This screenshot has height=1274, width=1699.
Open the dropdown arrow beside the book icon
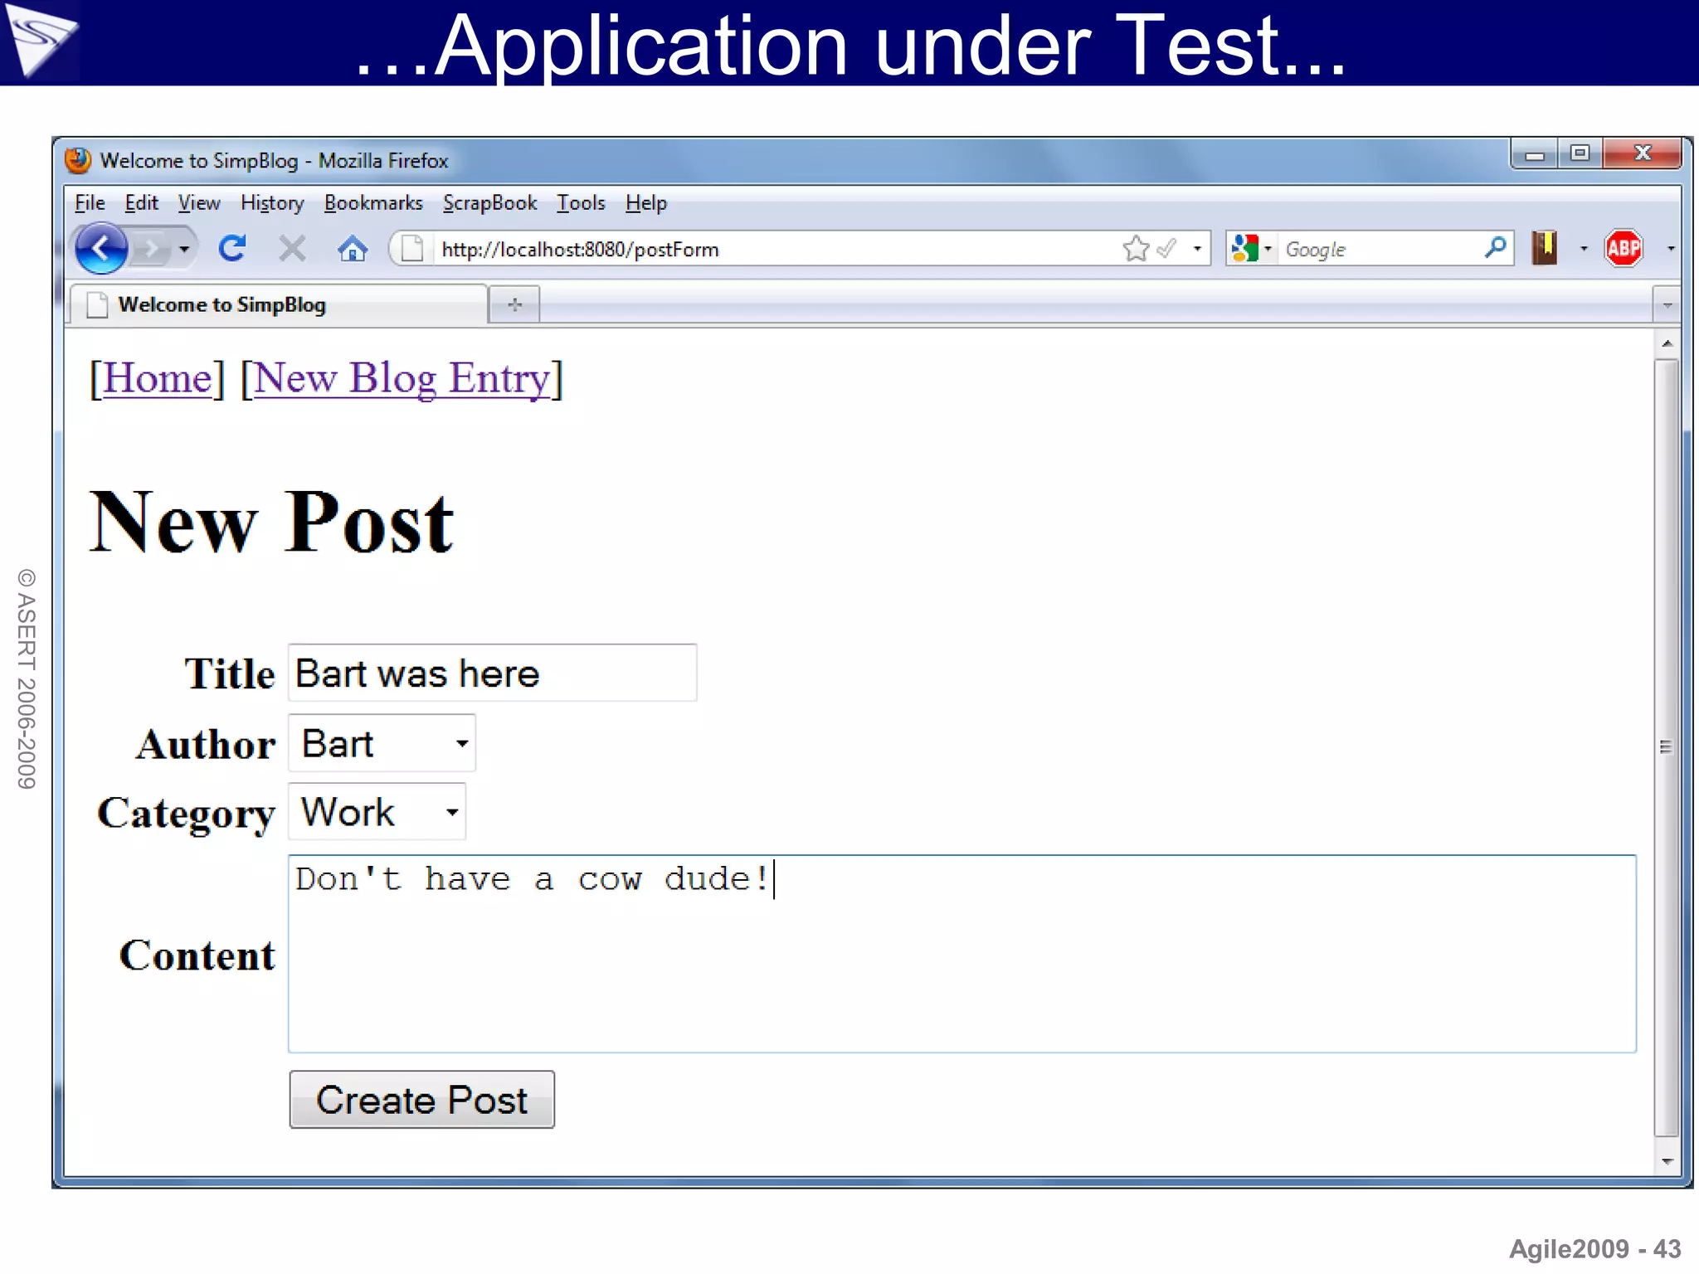pyautogui.click(x=1584, y=248)
